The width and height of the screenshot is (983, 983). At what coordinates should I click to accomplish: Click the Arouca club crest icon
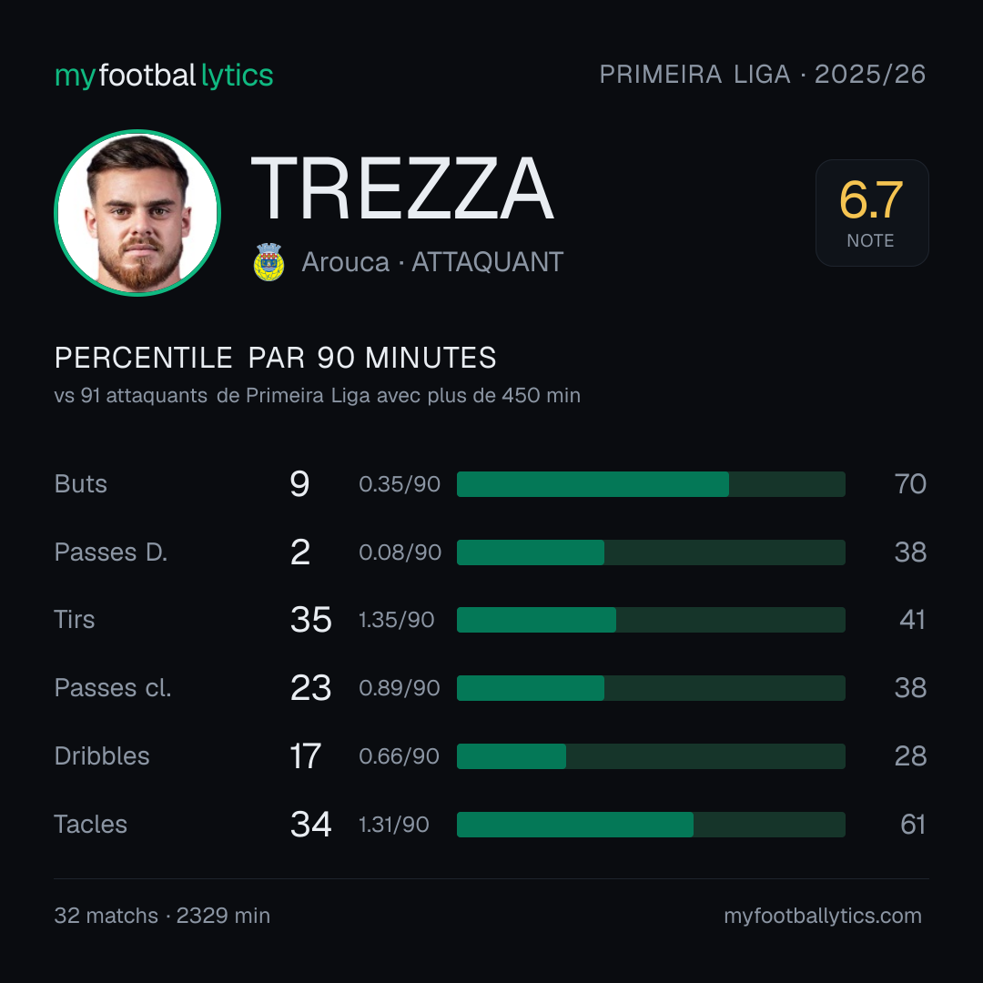(269, 262)
